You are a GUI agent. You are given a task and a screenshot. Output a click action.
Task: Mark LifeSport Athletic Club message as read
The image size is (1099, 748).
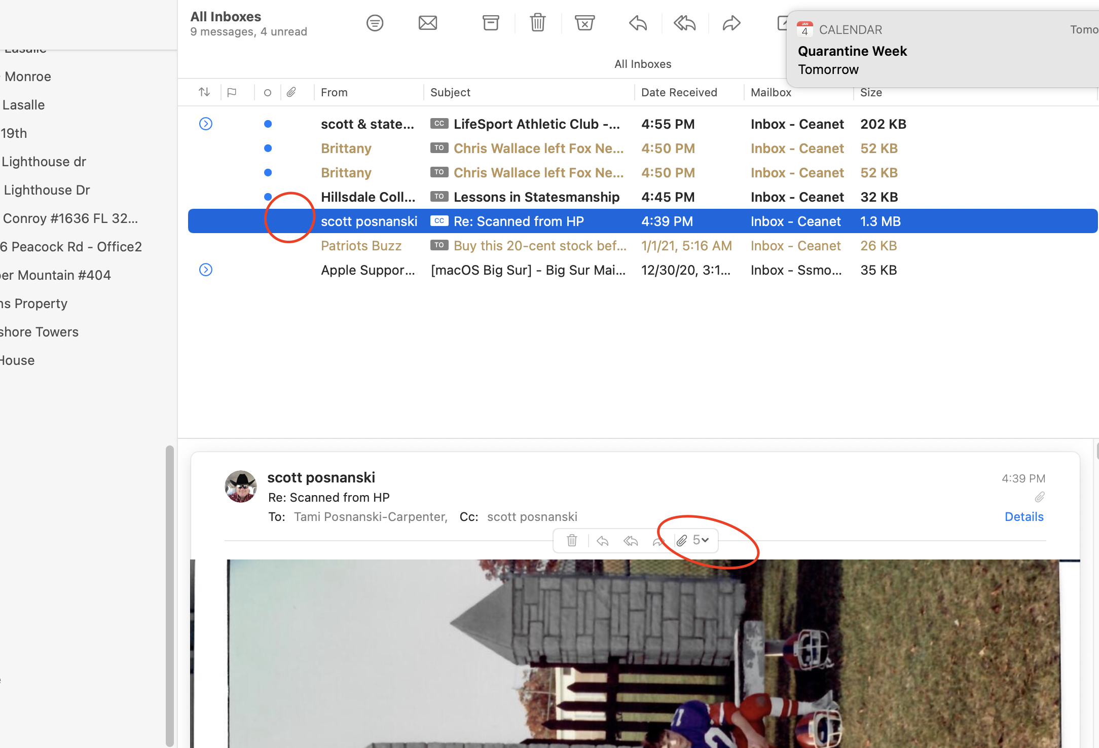[268, 124]
